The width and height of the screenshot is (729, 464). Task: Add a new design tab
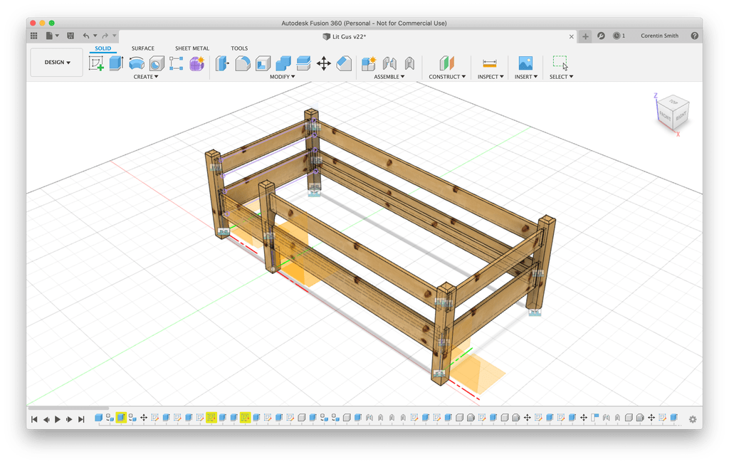[x=585, y=36]
